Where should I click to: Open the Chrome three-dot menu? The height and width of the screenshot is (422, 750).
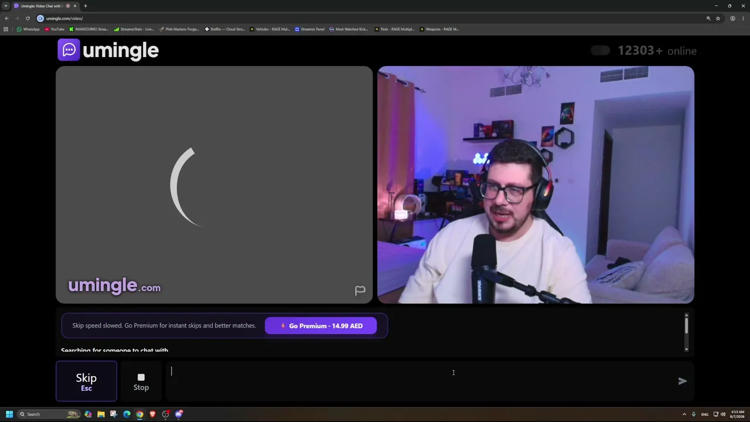[x=742, y=18]
